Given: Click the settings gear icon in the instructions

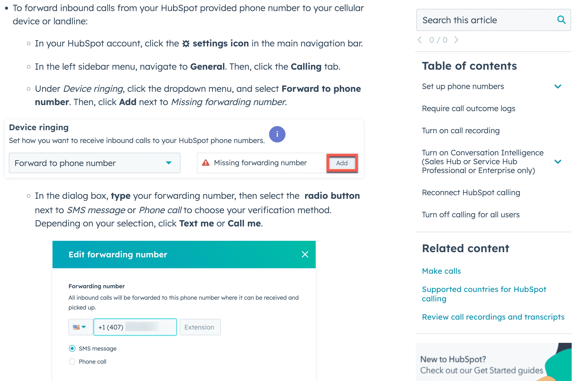Looking at the screenshot, I should tap(186, 43).
